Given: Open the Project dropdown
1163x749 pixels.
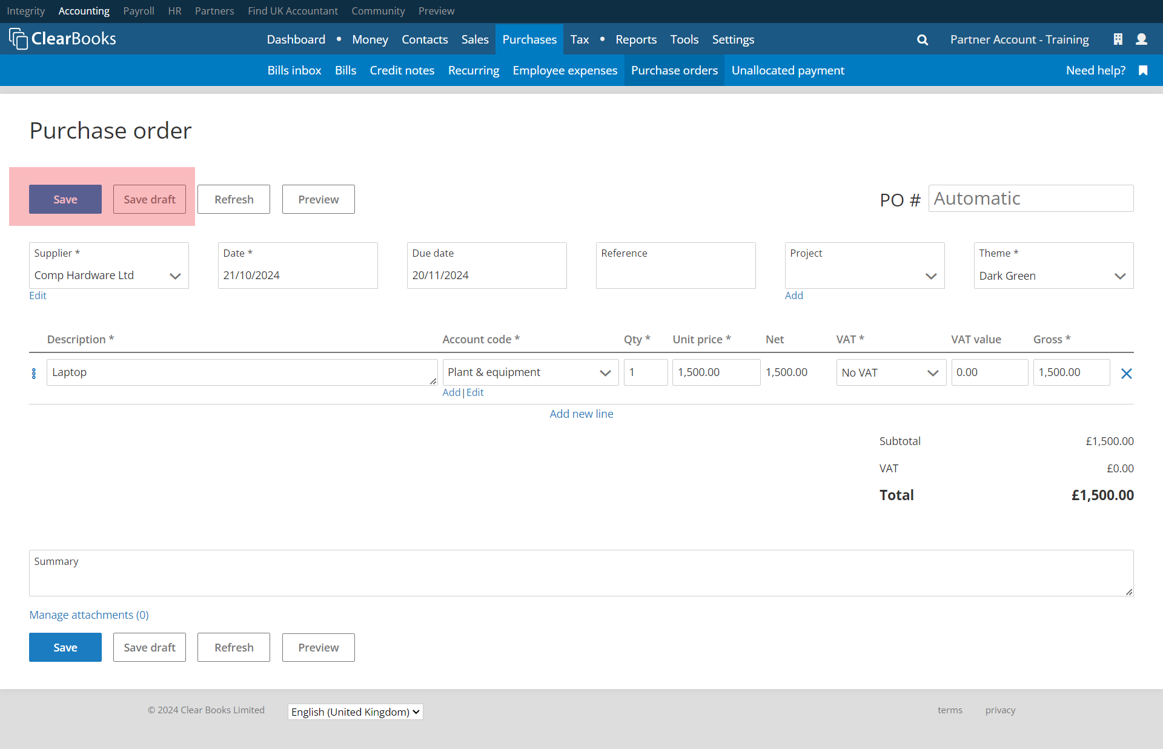Looking at the screenshot, I should 931,276.
